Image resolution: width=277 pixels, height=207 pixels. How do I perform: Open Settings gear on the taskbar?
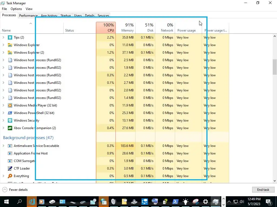[205, 202]
